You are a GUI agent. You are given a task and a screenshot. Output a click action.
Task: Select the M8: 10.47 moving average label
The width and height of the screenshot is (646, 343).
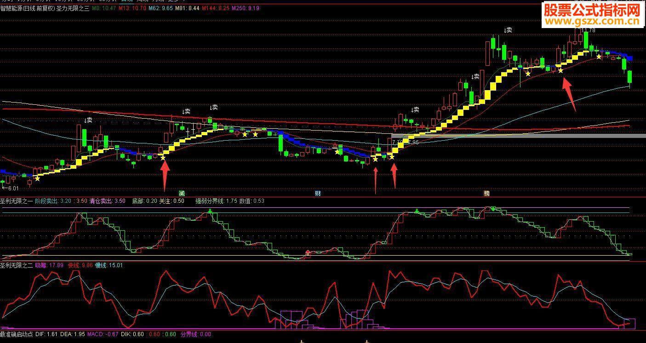[x=103, y=8]
